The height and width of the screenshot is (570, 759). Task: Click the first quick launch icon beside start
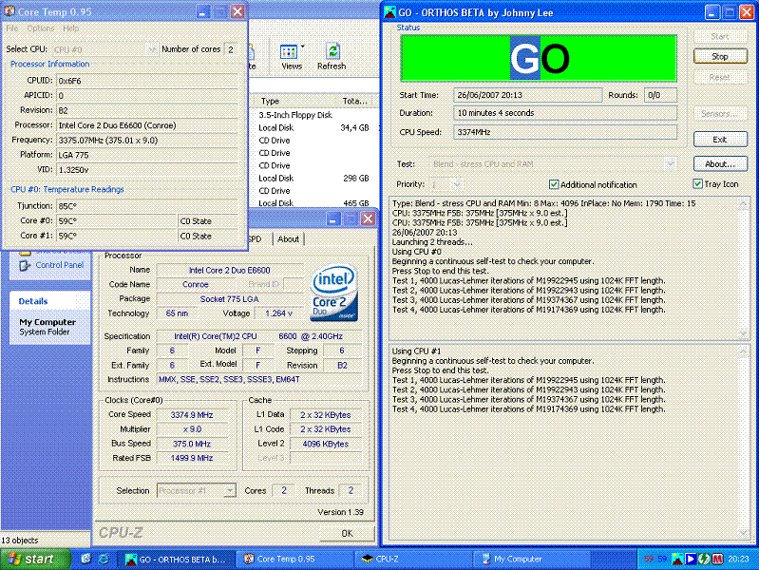(86, 559)
